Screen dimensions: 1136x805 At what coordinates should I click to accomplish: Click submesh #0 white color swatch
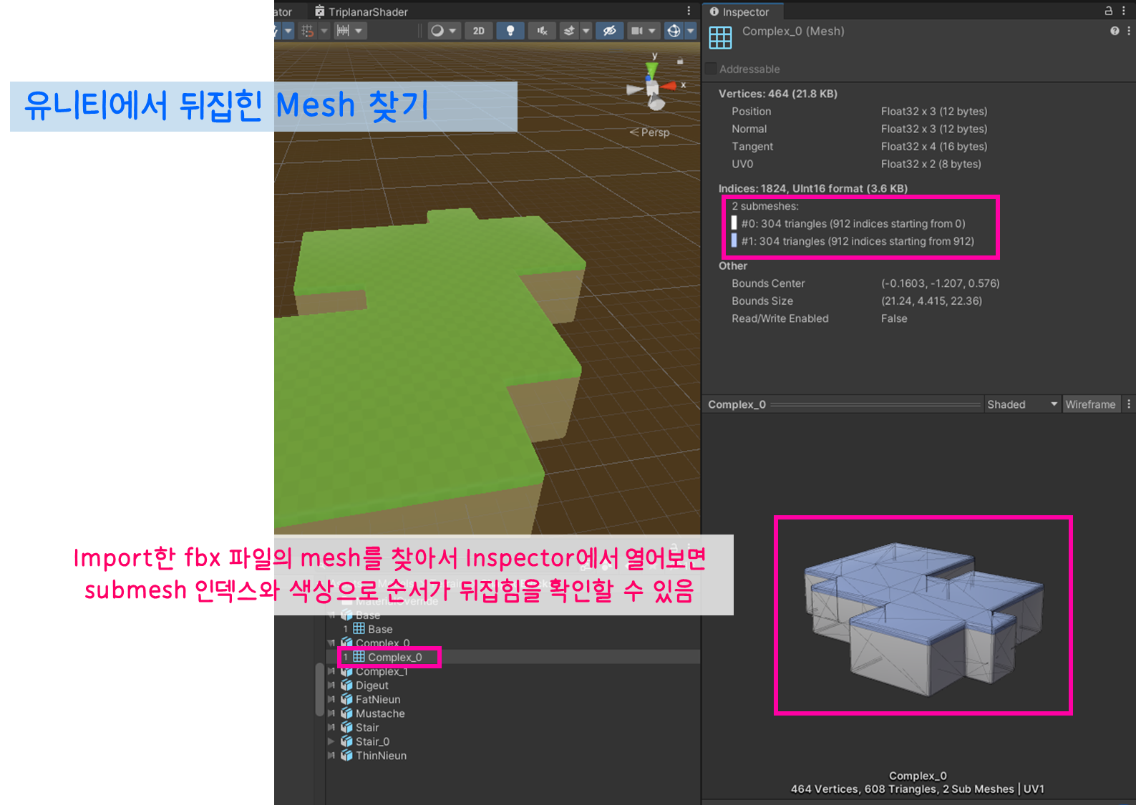734,223
